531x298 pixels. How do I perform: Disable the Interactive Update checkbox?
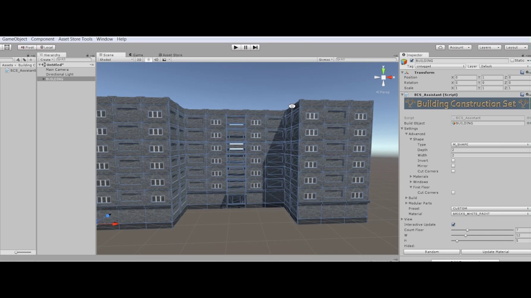(x=453, y=225)
